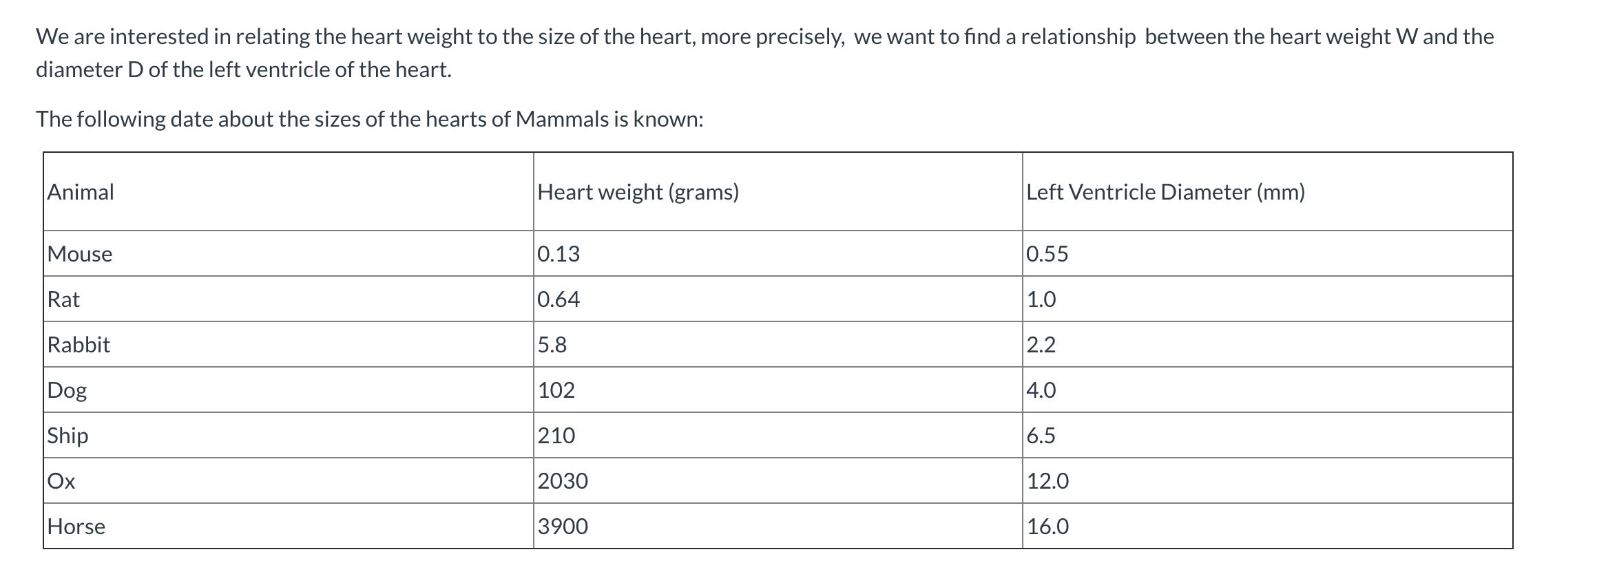Select the Rat row label
The height and width of the screenshot is (574, 1617).
pos(63,299)
